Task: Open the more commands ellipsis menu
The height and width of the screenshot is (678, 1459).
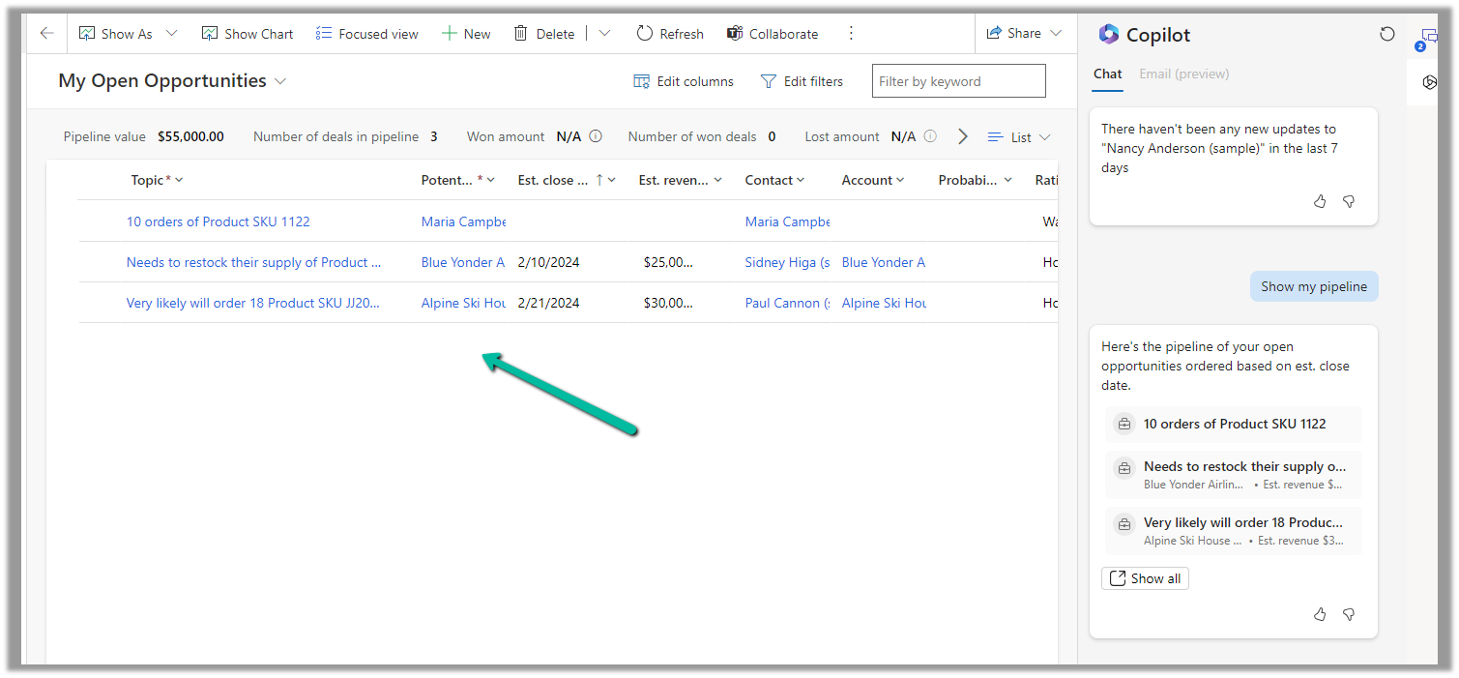Action: tap(851, 33)
